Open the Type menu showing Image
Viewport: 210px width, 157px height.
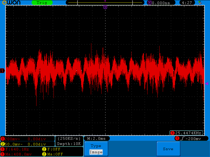coord(96,149)
